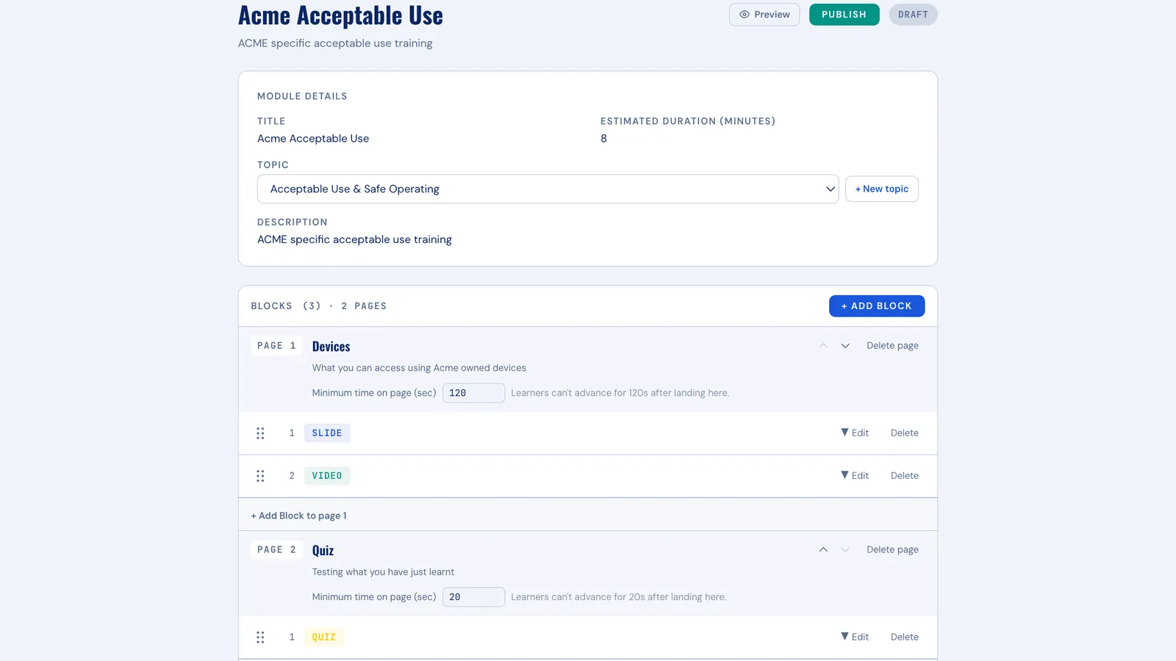Image resolution: width=1176 pixels, height=661 pixels.
Task: Click the QUIZ block tag
Action: pos(323,637)
